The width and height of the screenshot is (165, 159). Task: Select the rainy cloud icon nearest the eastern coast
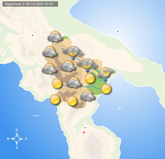tap(106, 73)
